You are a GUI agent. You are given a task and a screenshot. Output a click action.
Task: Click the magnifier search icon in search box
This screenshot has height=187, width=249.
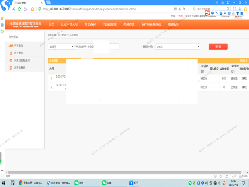228,9
